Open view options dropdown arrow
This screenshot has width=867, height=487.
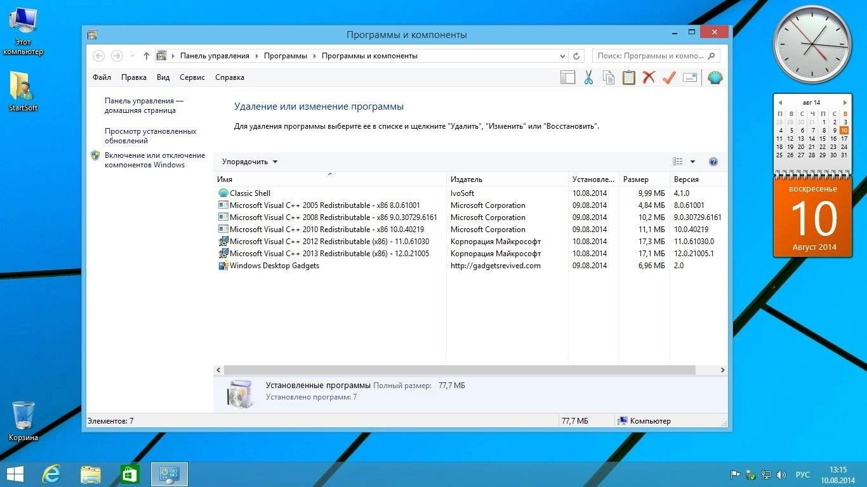click(692, 162)
